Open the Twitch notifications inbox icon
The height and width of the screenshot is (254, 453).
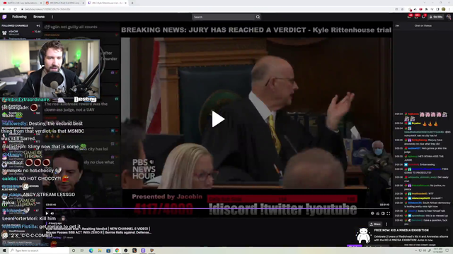click(416, 17)
